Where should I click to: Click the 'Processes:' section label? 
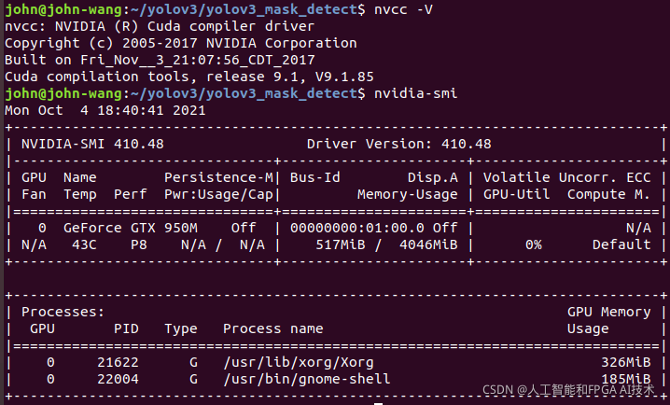[x=63, y=312]
